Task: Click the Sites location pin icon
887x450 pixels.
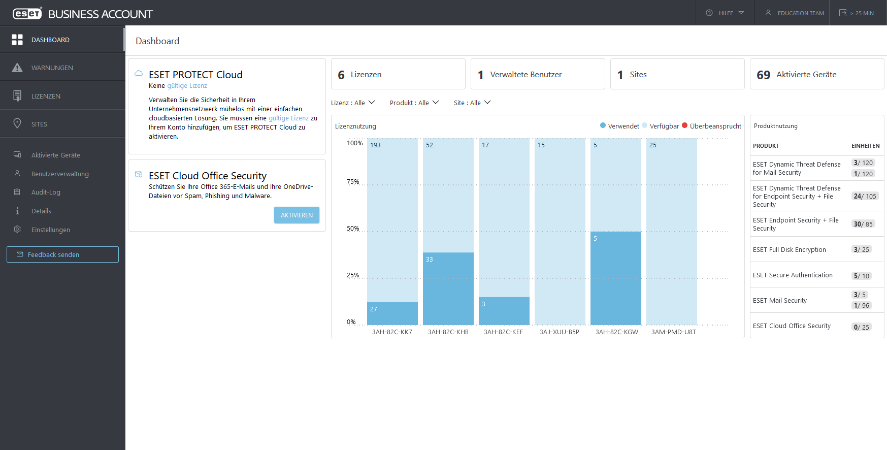Action: [17, 123]
